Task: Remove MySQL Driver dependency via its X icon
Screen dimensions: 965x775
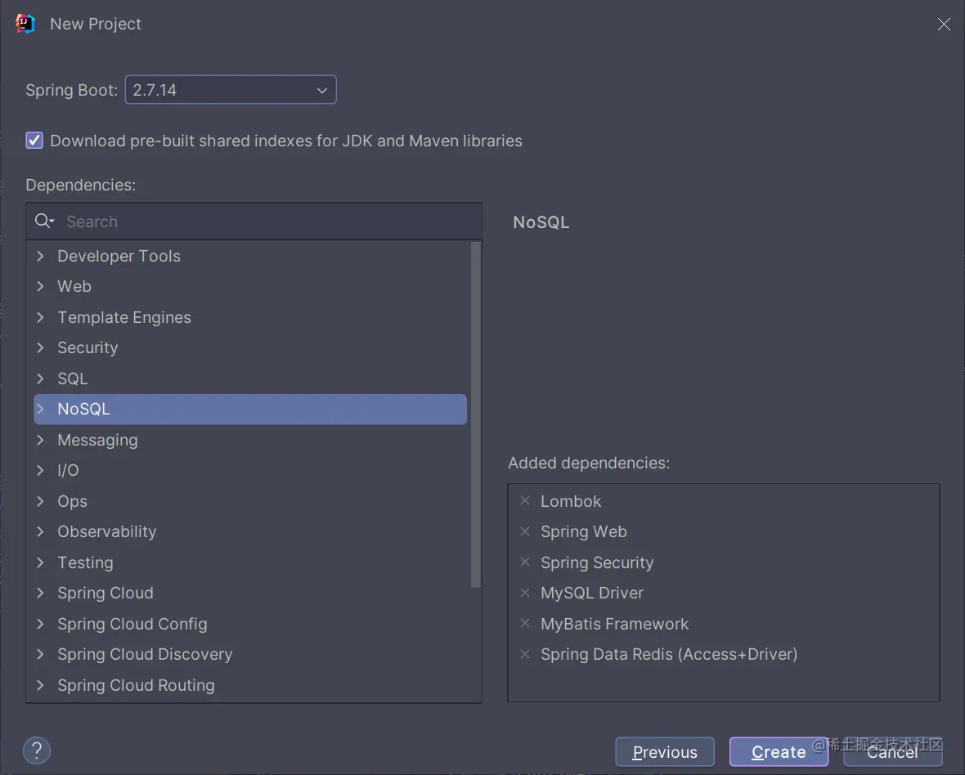Action: click(x=525, y=593)
